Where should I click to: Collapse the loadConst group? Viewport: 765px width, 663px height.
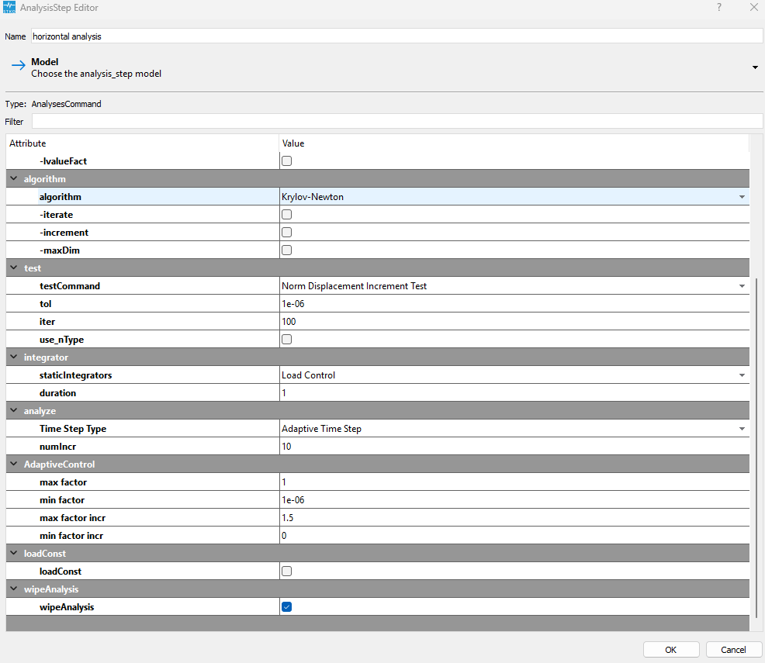click(x=14, y=554)
